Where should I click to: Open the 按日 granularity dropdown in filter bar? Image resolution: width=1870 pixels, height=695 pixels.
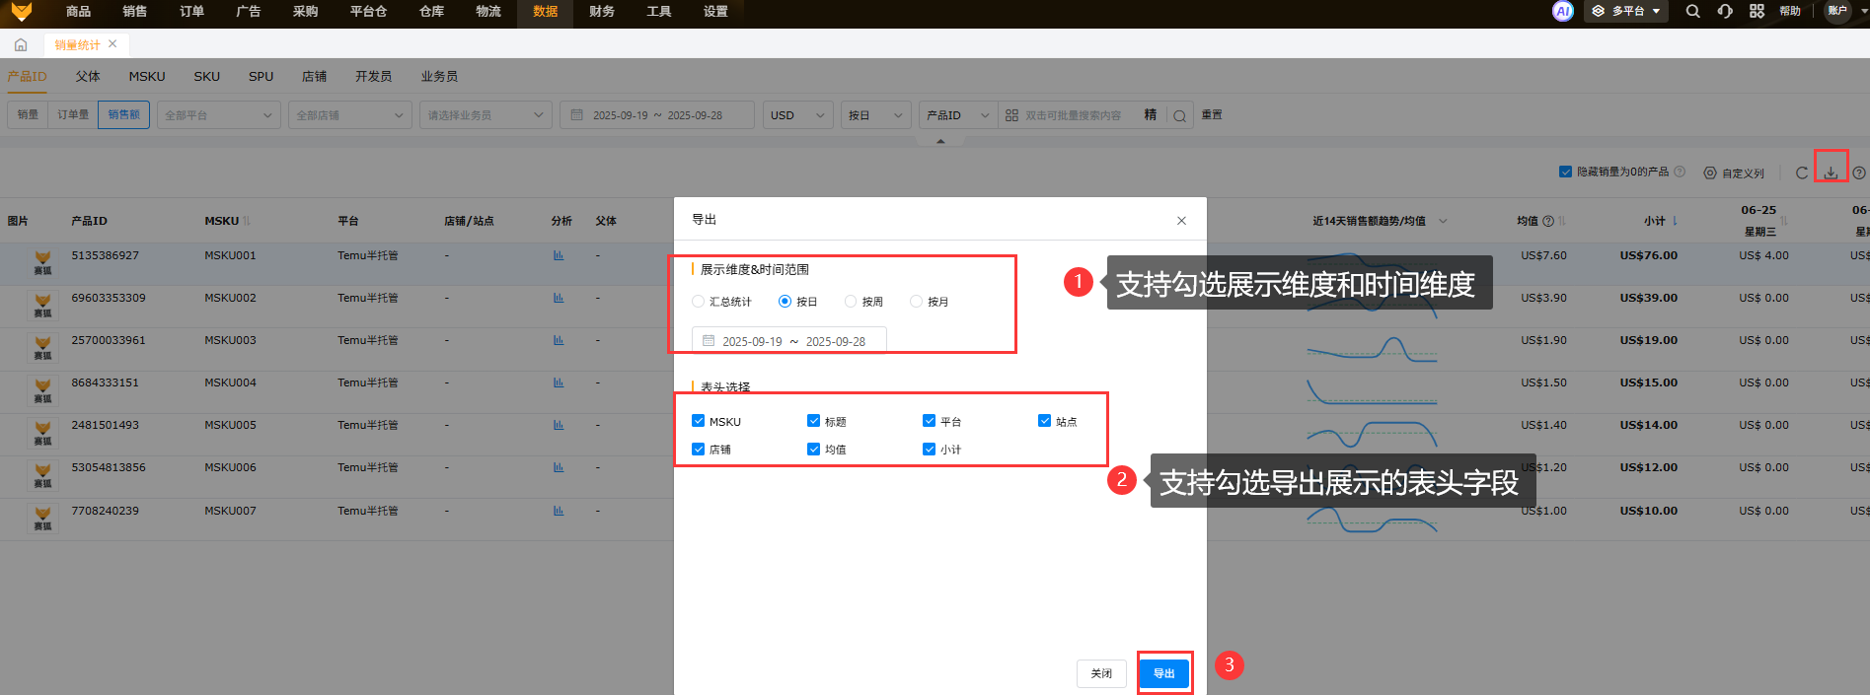point(875,115)
